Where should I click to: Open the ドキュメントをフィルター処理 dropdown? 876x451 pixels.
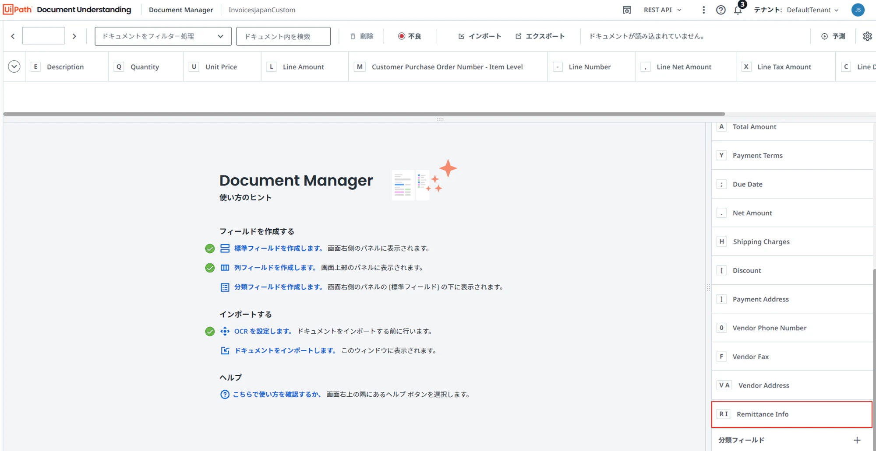click(x=163, y=36)
